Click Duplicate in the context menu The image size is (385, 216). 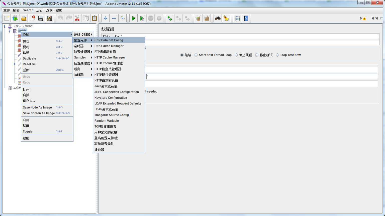(x=47, y=58)
